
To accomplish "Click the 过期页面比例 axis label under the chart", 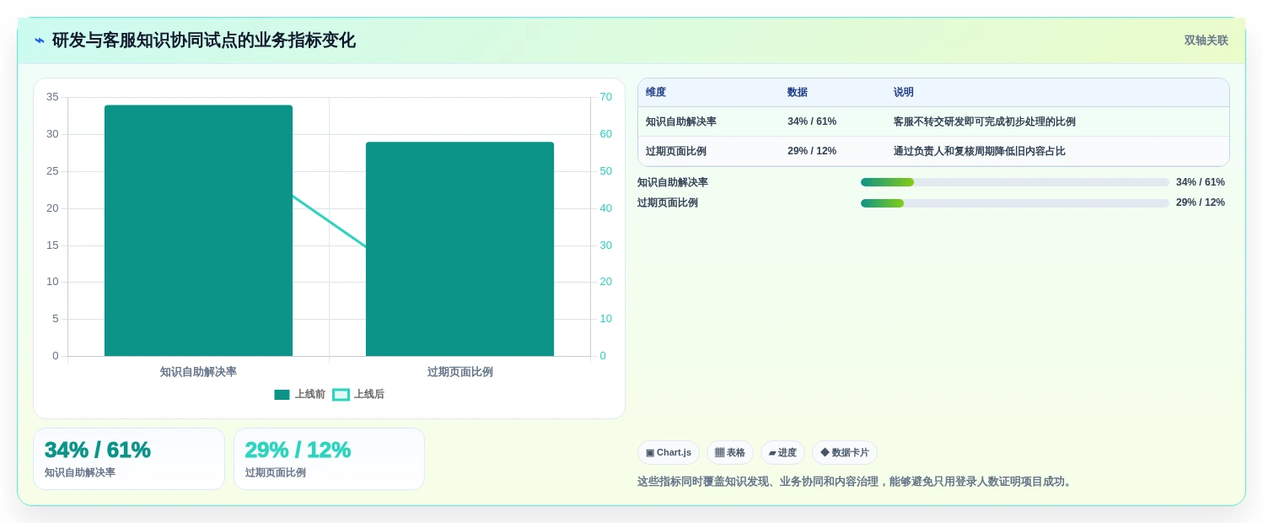I will click(460, 372).
